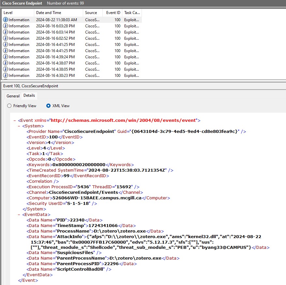The width and height of the screenshot is (286, 285).
Task: Select event dated 2024-08-16 4:38:05 PM
Action: [72, 69]
